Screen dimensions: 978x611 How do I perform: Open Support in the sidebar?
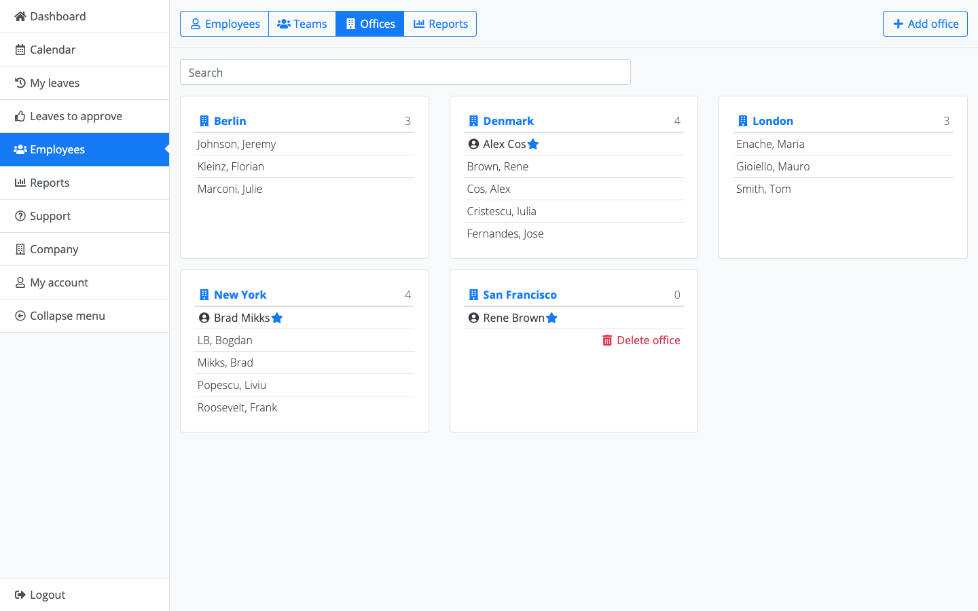(x=84, y=216)
